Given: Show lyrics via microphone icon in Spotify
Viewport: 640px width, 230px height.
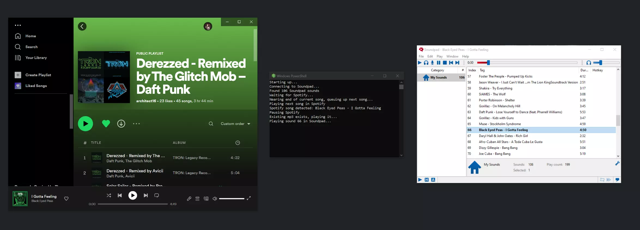Looking at the screenshot, I should 189,198.
